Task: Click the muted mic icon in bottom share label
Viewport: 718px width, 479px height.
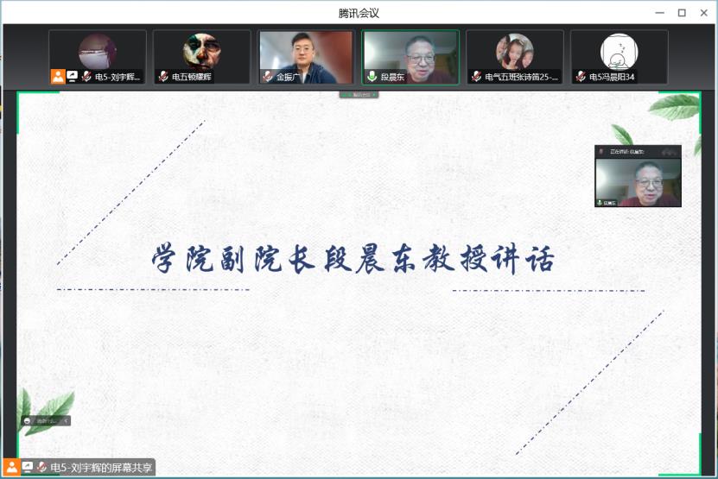Action: [41, 467]
